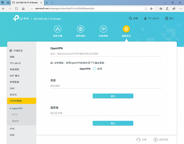This screenshot has width=184, height=144.
Task: Close the AX1500 Wi-Fi 6 Router tab
Action: [x=41, y=3]
